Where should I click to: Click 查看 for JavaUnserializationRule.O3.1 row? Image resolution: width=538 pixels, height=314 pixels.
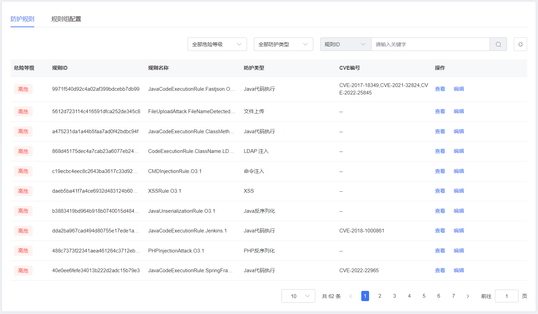click(440, 211)
